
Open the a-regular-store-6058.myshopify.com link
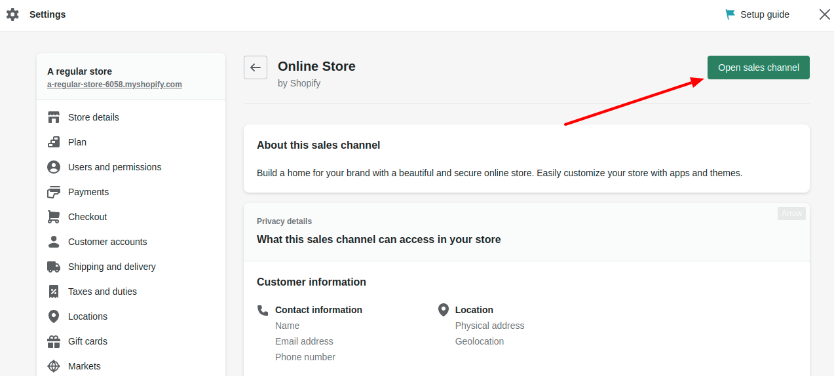pyautogui.click(x=115, y=85)
